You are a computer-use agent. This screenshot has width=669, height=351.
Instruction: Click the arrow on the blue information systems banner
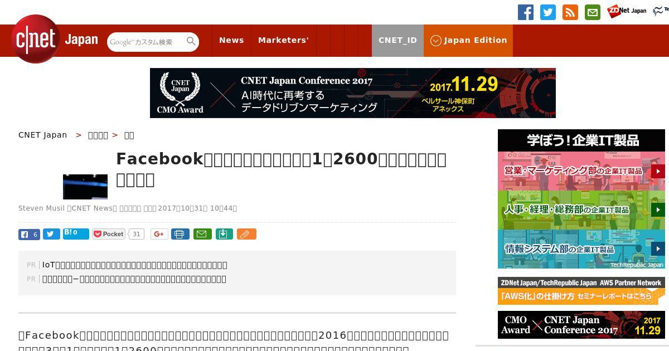coord(658,248)
